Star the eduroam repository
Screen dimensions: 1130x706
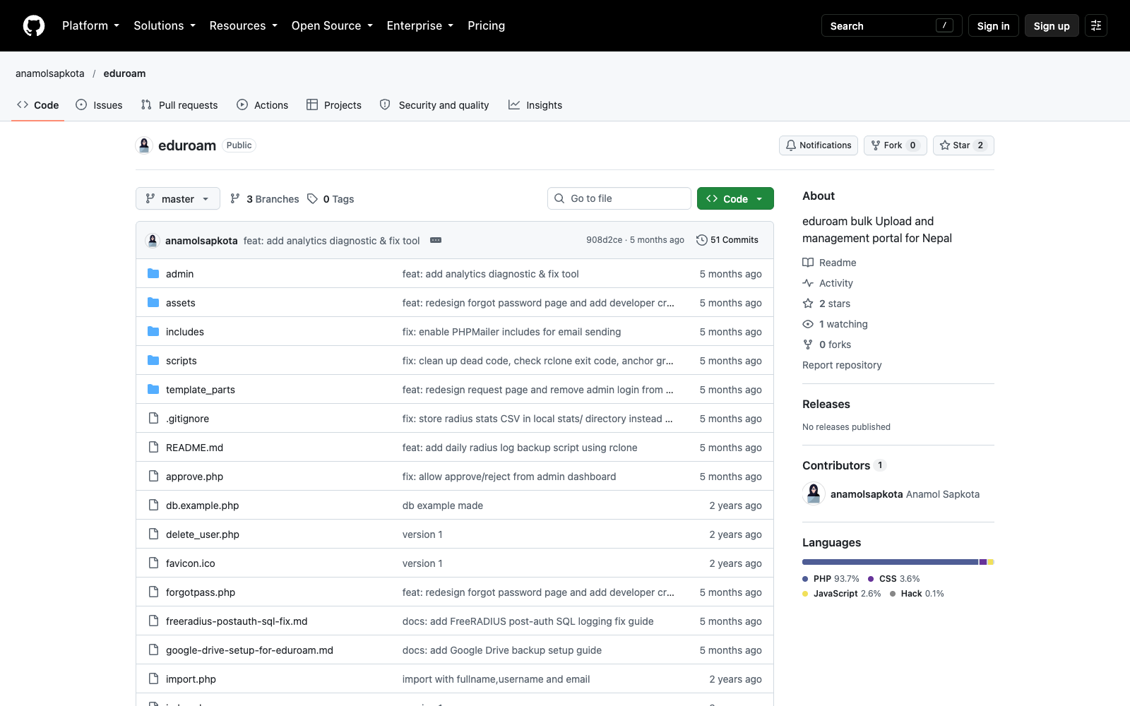click(x=963, y=145)
